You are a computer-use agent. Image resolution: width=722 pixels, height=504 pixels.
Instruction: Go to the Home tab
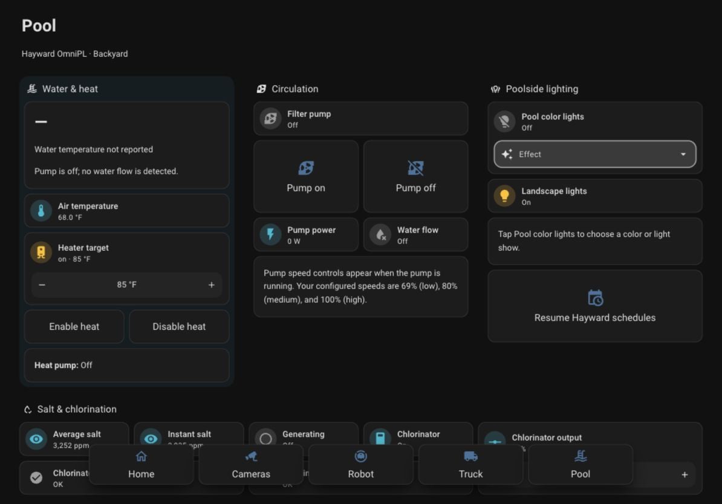click(x=141, y=464)
